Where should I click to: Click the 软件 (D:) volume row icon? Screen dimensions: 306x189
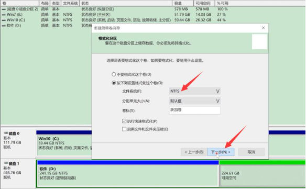[4, 26]
